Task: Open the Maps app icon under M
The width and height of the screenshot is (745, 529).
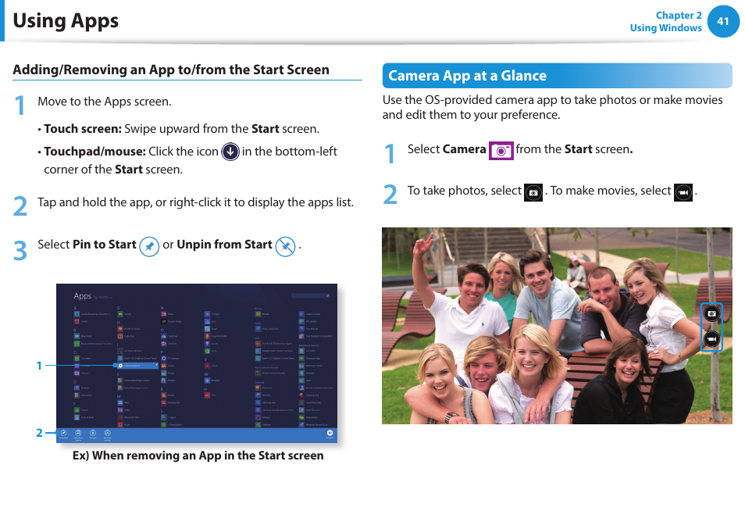Action: point(120,409)
